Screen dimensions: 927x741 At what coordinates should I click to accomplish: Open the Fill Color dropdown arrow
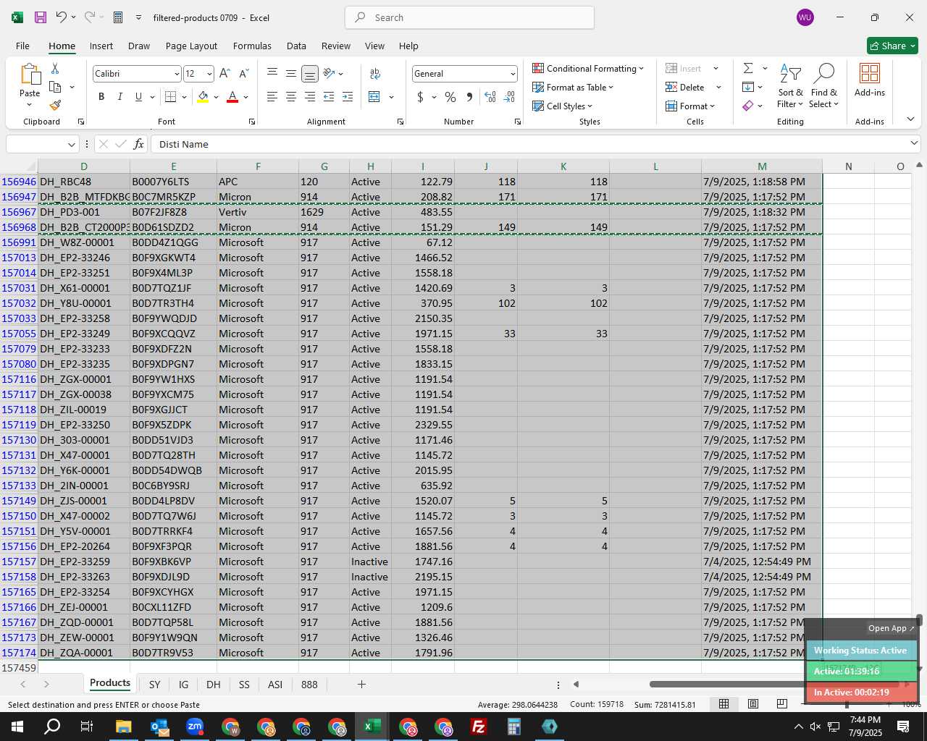point(216,97)
